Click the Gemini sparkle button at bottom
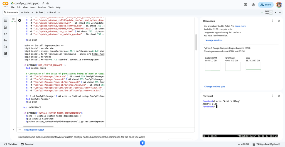This screenshot has width=285, height=147. (x=142, y=143)
